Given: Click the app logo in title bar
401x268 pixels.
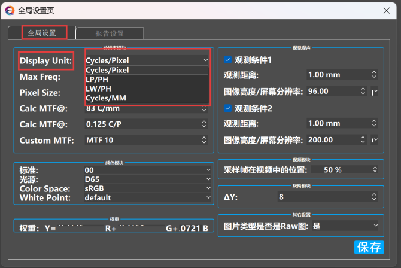Looking at the screenshot, I should coord(10,10).
